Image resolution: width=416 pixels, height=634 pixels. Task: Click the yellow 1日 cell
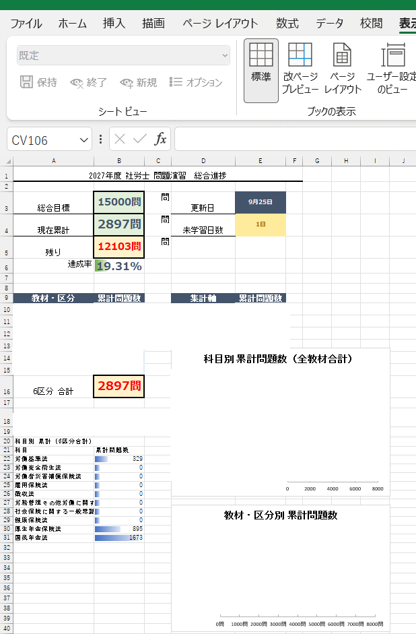261,224
